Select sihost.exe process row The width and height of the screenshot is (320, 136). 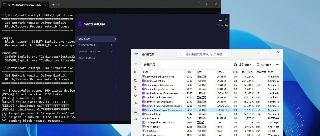point(211,131)
